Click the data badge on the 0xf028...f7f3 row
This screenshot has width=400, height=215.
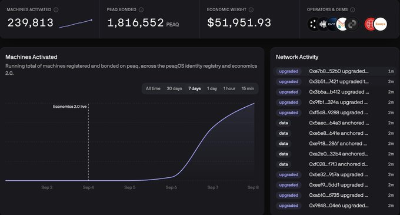coord(284,164)
